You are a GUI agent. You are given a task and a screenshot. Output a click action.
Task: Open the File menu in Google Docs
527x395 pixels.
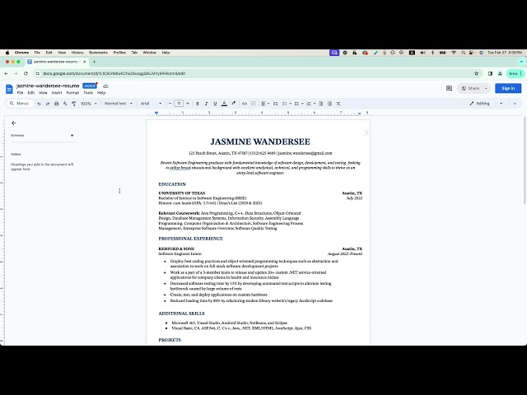coord(20,93)
